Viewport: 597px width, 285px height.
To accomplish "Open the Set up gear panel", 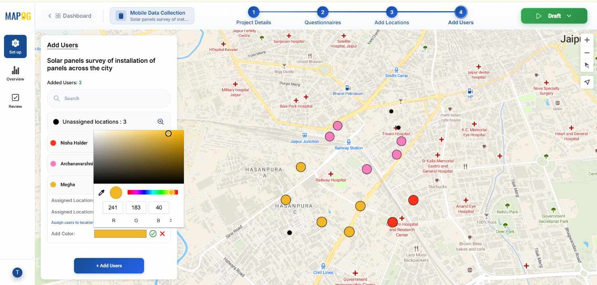I will tap(16, 46).
